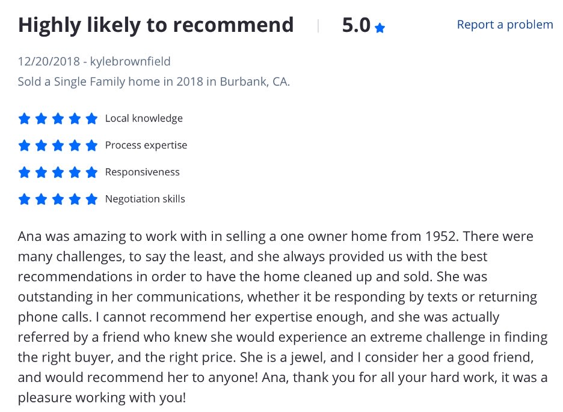The image size is (563, 412).
Task: Click the Negotiation skills label
Action: pyautogui.click(x=145, y=199)
